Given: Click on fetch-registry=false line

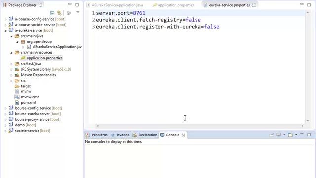Looking at the screenshot, I should pos(148,20).
